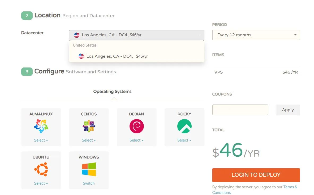Image resolution: width=314 pixels, height=195 pixels.
Task: Click the United States group label
Action: tap(85, 45)
